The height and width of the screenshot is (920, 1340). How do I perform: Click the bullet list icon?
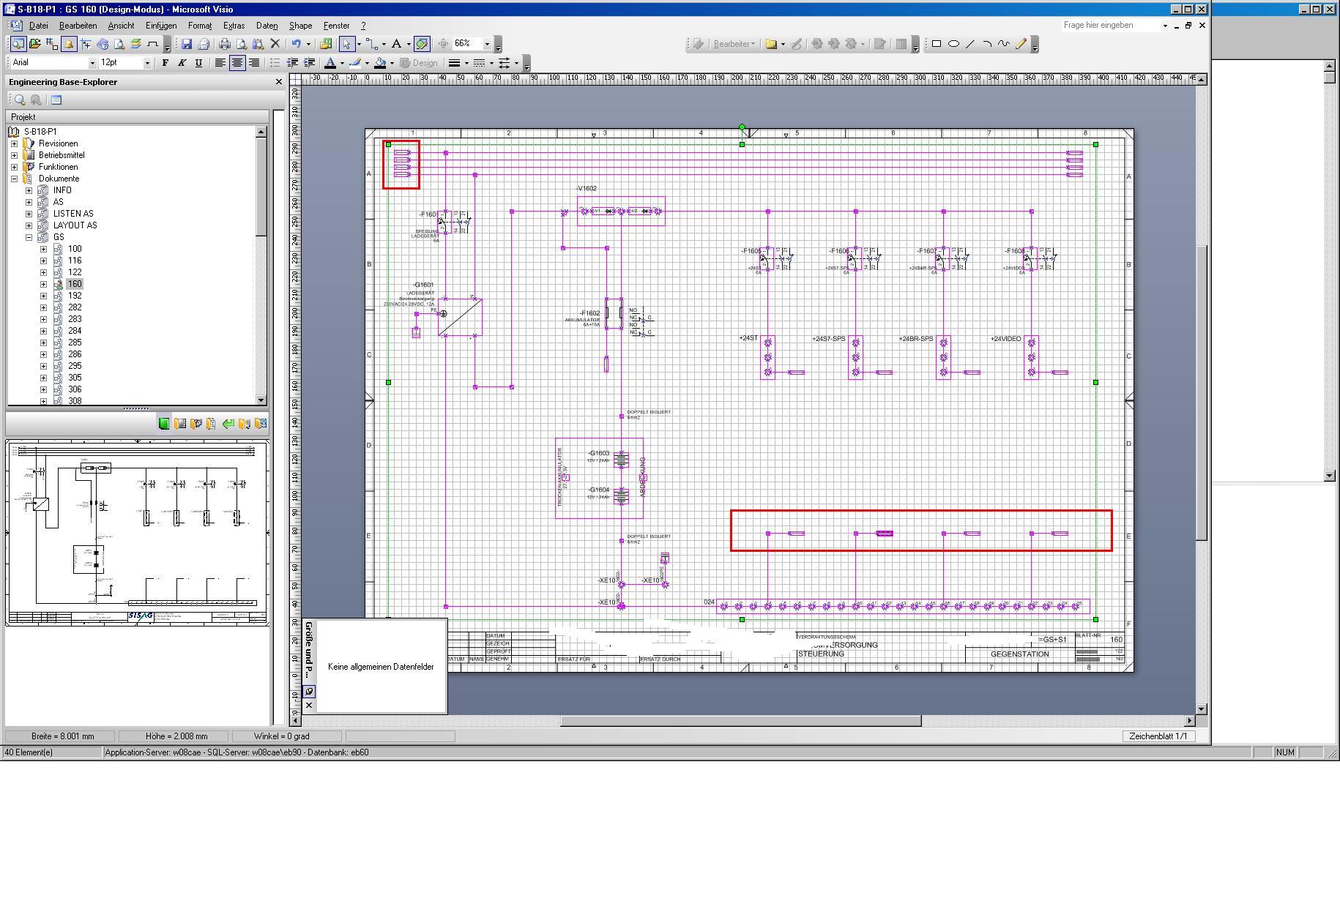(x=275, y=63)
